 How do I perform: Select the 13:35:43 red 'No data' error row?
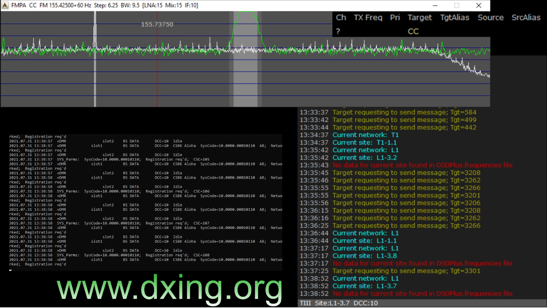(406, 165)
